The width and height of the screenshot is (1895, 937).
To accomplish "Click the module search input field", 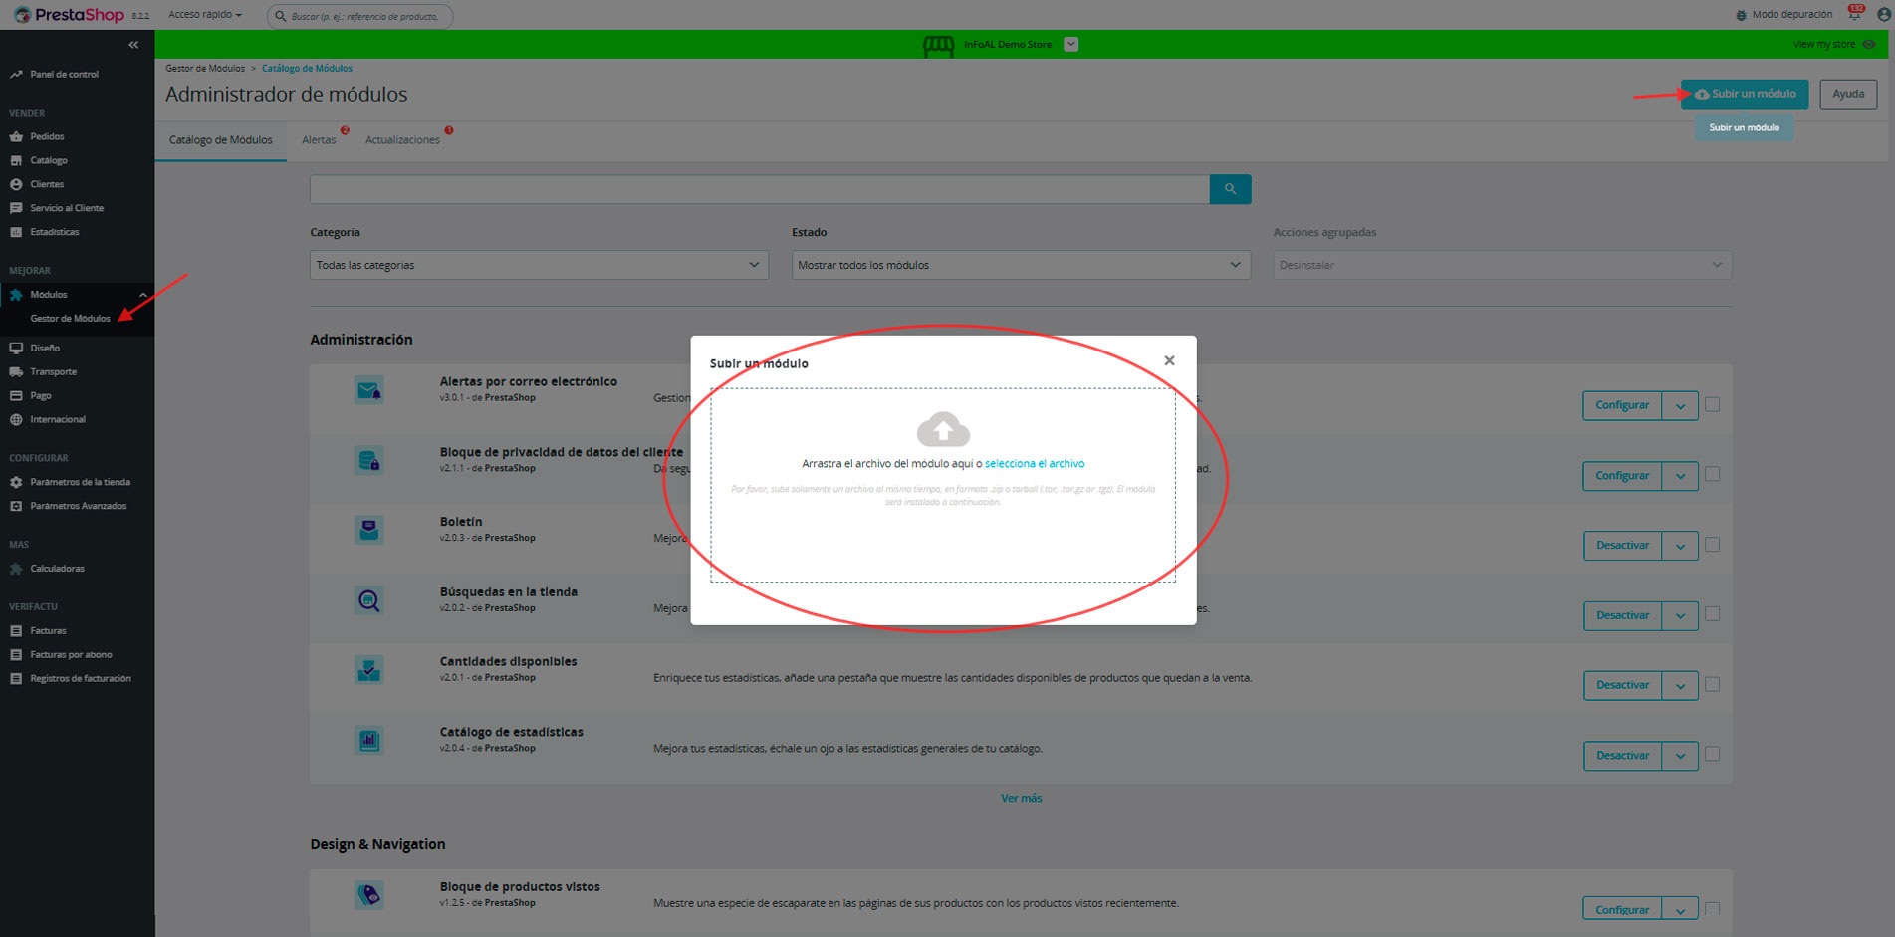I will 759,189.
